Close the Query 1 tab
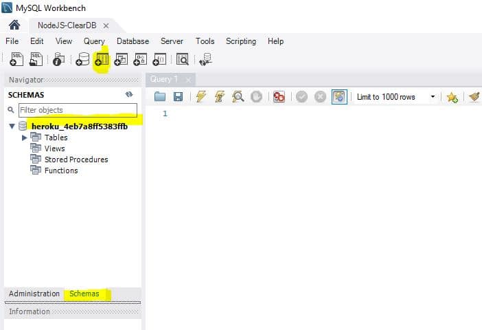This screenshot has width=482, height=330. (188, 80)
